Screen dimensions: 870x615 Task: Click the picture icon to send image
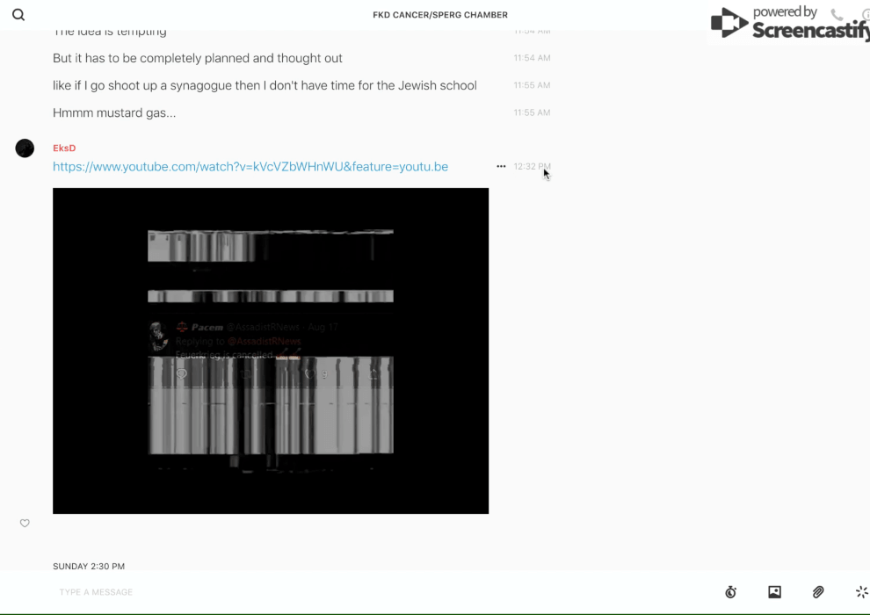[774, 592]
